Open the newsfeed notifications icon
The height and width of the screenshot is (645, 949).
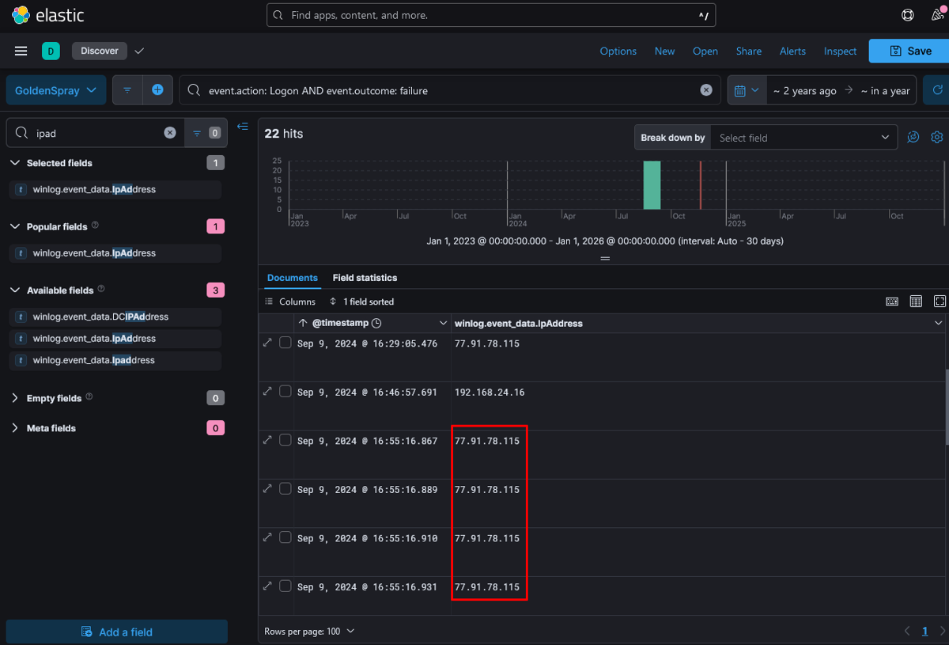(936, 15)
